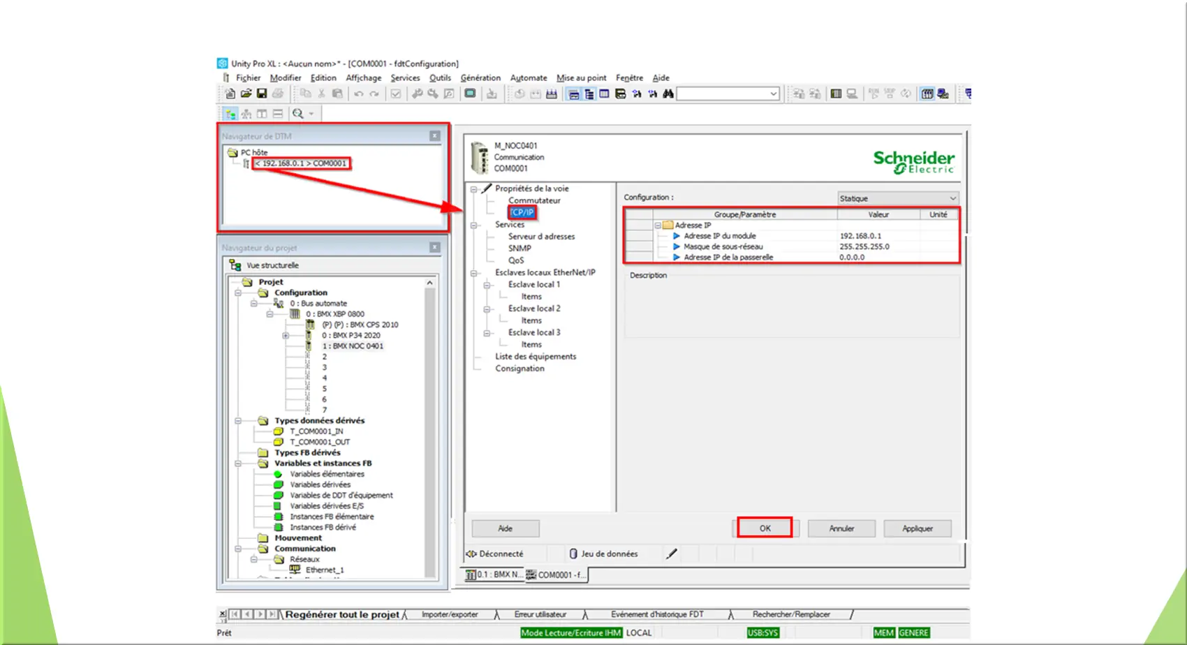Click the Open project folder icon
Image resolution: width=1187 pixels, height=645 pixels.
[x=246, y=94]
